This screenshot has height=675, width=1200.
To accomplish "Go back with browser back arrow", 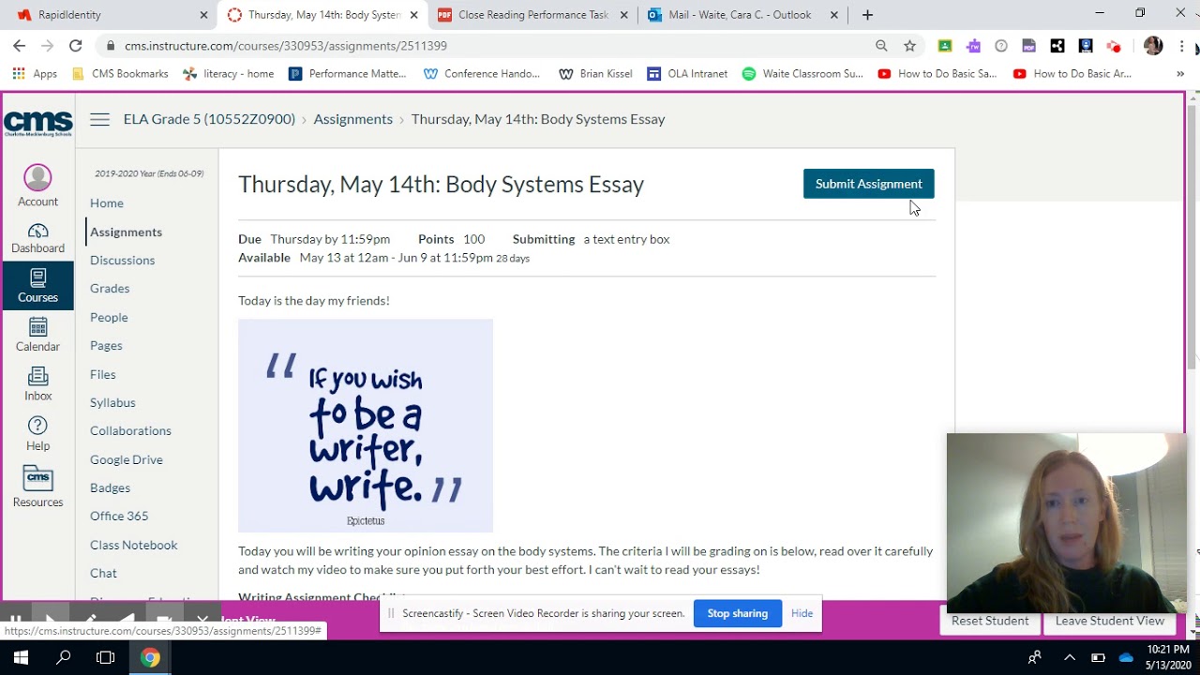I will (x=19, y=45).
